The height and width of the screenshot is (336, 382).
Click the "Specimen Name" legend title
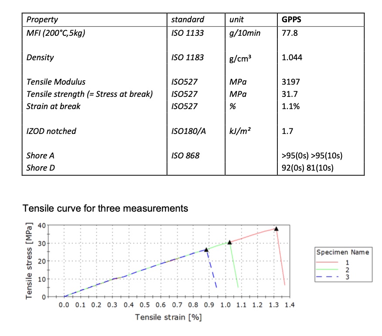[342, 252]
